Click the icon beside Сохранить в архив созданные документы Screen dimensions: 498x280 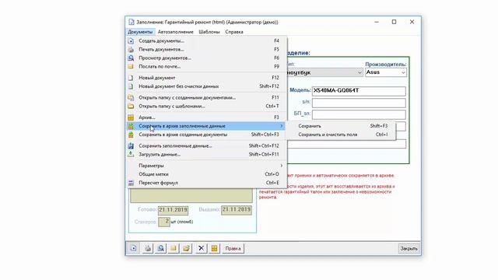pyautogui.click(x=131, y=135)
